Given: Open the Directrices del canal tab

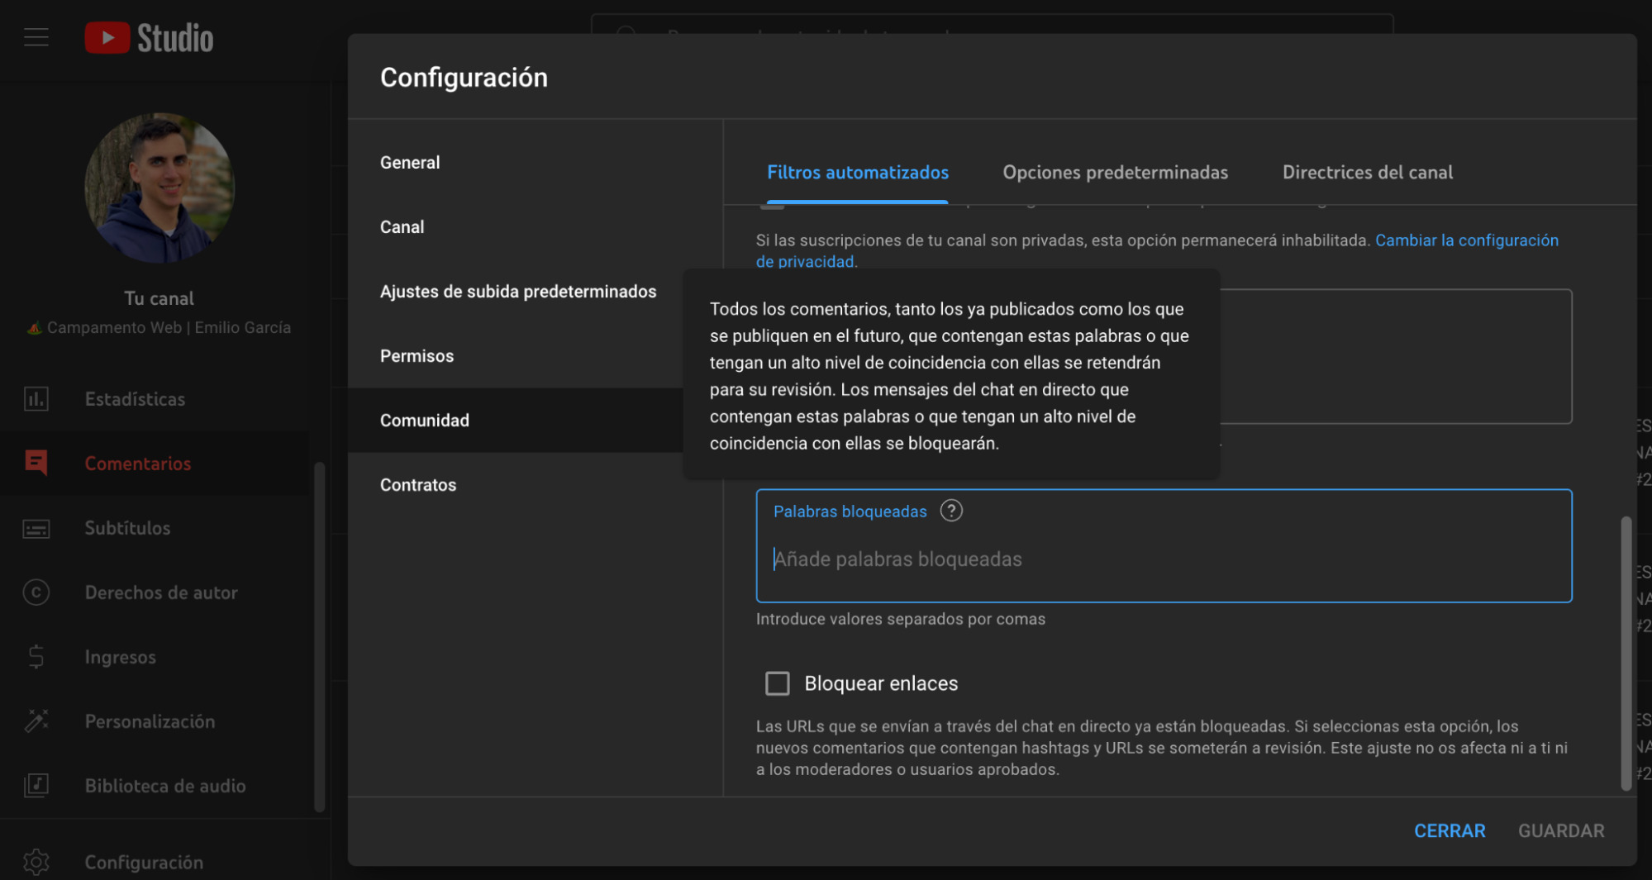Looking at the screenshot, I should pyautogui.click(x=1367, y=173).
